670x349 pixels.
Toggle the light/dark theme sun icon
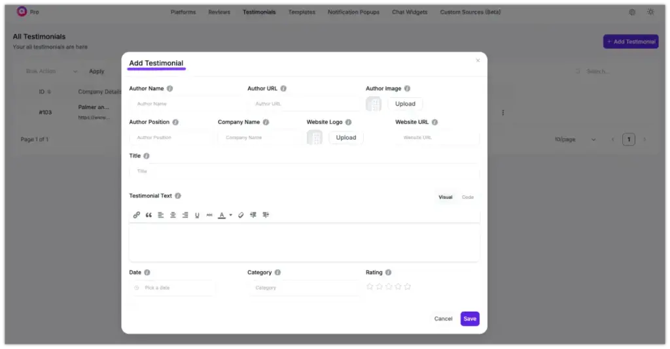650,12
